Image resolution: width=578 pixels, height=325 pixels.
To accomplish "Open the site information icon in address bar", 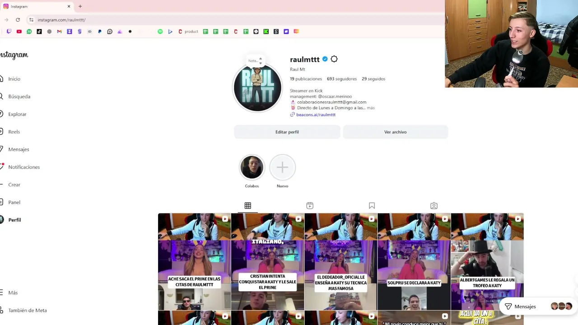I will pyautogui.click(x=31, y=20).
